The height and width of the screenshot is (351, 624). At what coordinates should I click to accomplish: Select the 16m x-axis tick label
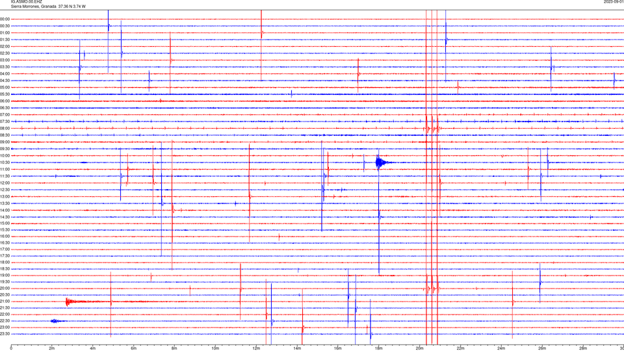coord(338,348)
